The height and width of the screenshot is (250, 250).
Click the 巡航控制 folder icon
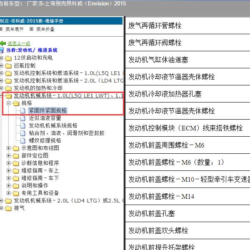pos(8,66)
